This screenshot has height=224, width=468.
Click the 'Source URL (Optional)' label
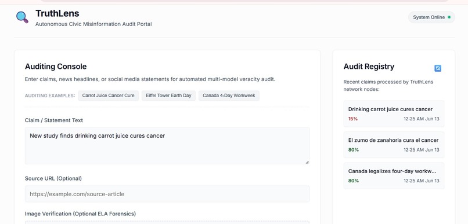(53, 178)
